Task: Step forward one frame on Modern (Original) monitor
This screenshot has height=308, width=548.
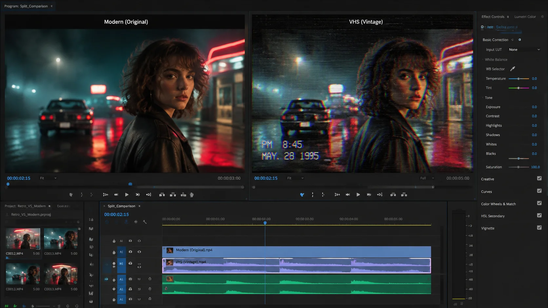Action: click(138, 195)
